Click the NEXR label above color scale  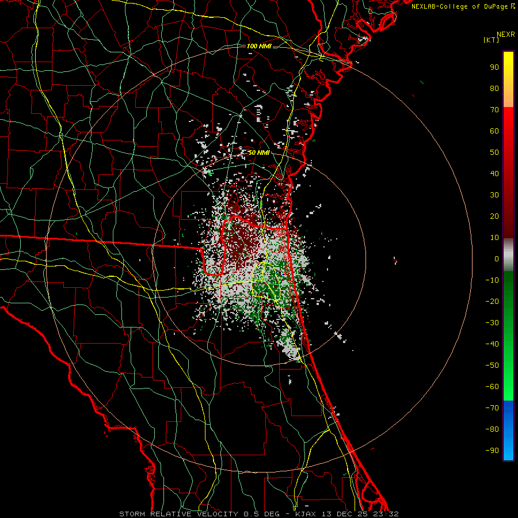(506, 35)
